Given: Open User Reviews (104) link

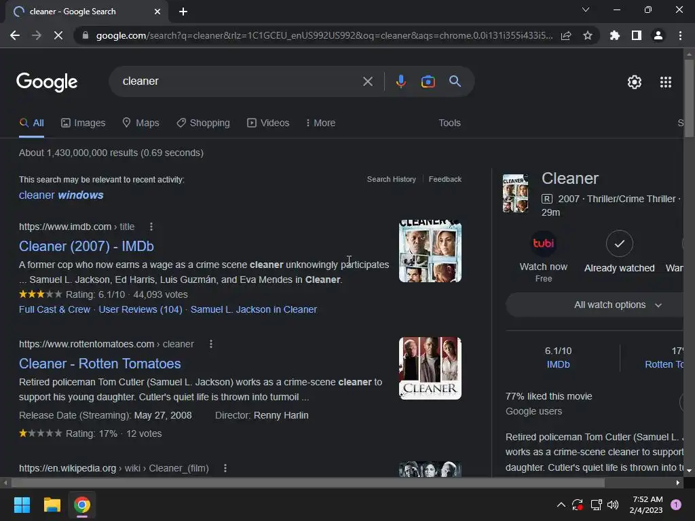Looking at the screenshot, I should (140, 309).
